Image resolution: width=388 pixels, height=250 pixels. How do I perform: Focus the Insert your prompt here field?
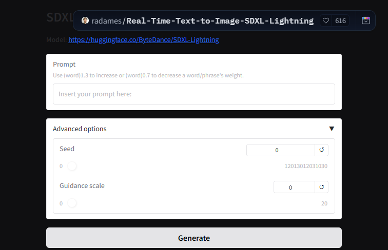(x=194, y=94)
